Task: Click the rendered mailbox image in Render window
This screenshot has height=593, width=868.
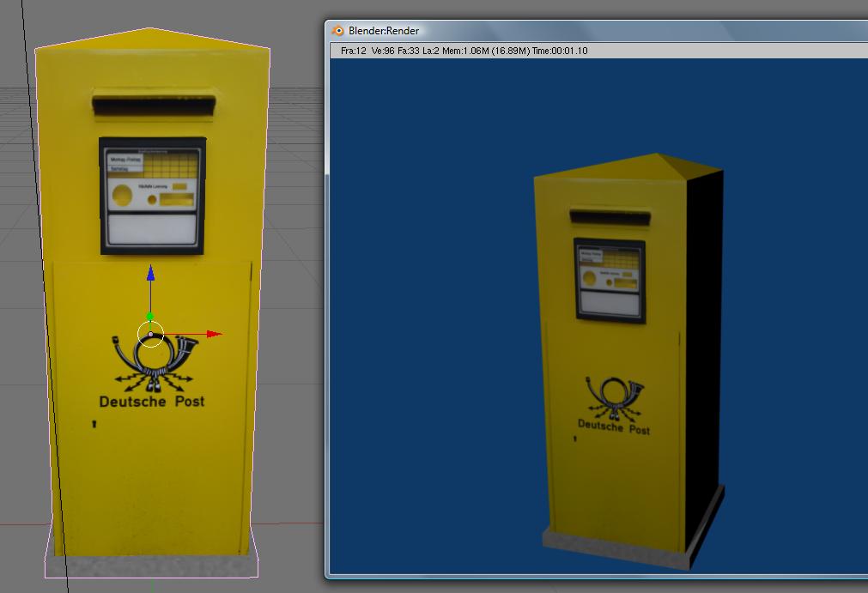Action: point(628,360)
